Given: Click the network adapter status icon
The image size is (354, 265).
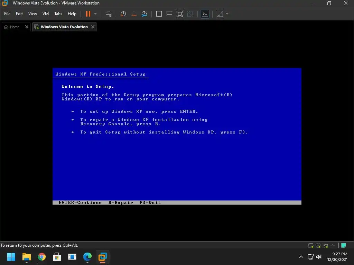Looking at the screenshot, I should 325,245.
